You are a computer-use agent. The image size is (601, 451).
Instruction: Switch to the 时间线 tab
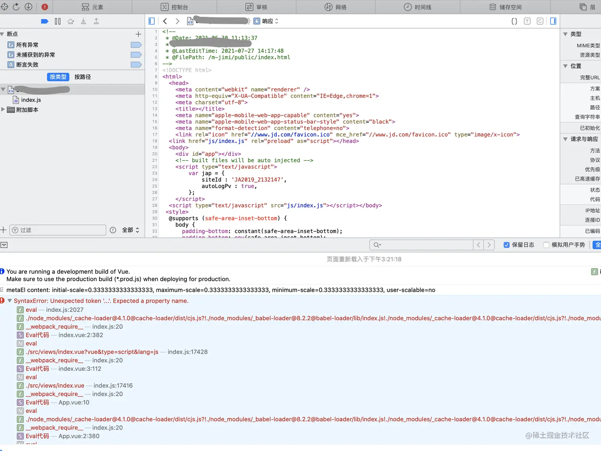point(417,7)
